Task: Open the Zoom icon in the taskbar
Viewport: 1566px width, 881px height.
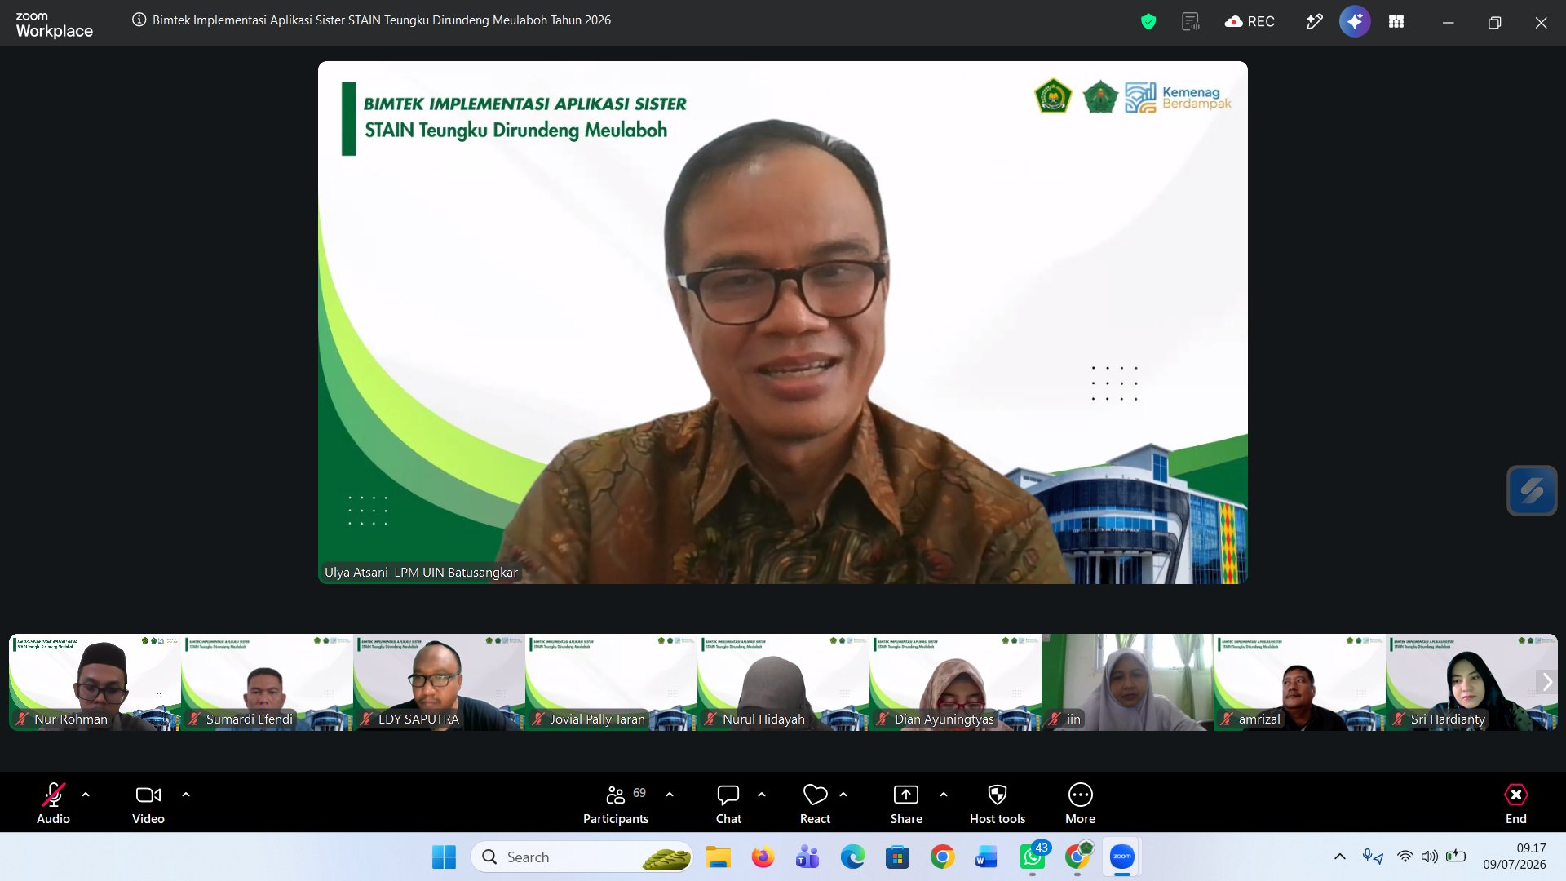Action: 1122,857
